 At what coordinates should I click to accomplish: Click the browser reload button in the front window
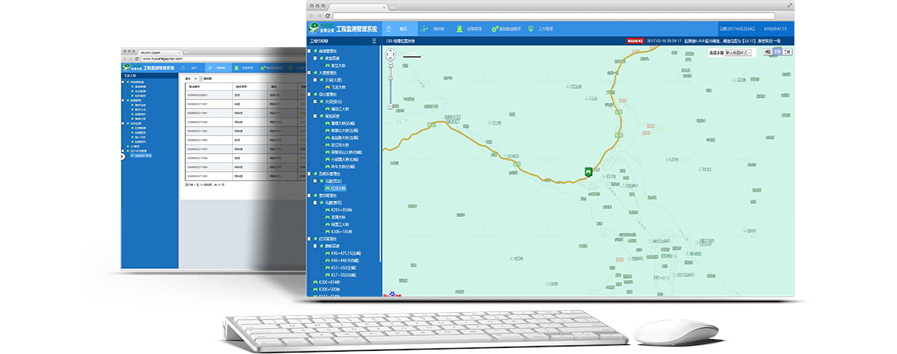pyautogui.click(x=327, y=15)
